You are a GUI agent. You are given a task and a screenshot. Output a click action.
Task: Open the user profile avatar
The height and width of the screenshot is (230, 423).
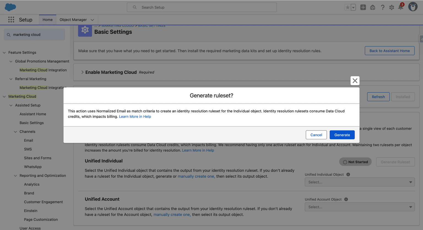413,7
